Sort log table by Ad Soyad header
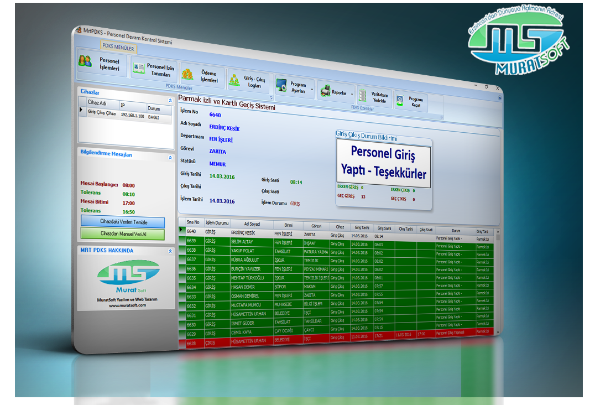 pyautogui.click(x=252, y=224)
